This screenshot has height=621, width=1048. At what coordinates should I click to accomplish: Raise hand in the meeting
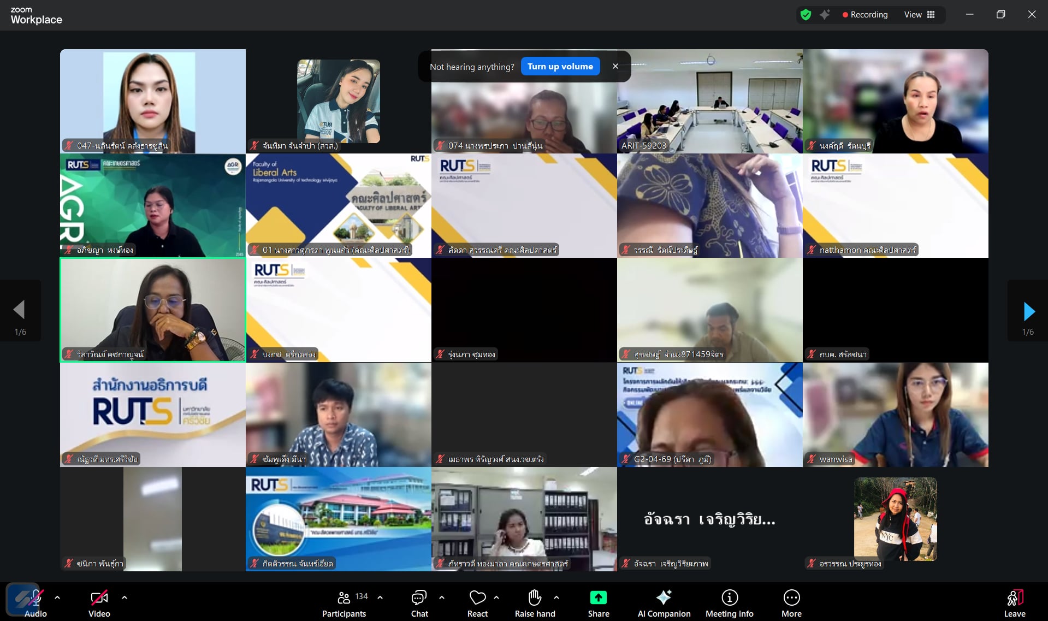coord(535,603)
